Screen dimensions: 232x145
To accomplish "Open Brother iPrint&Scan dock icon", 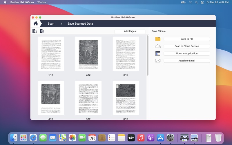I will click(184, 138).
